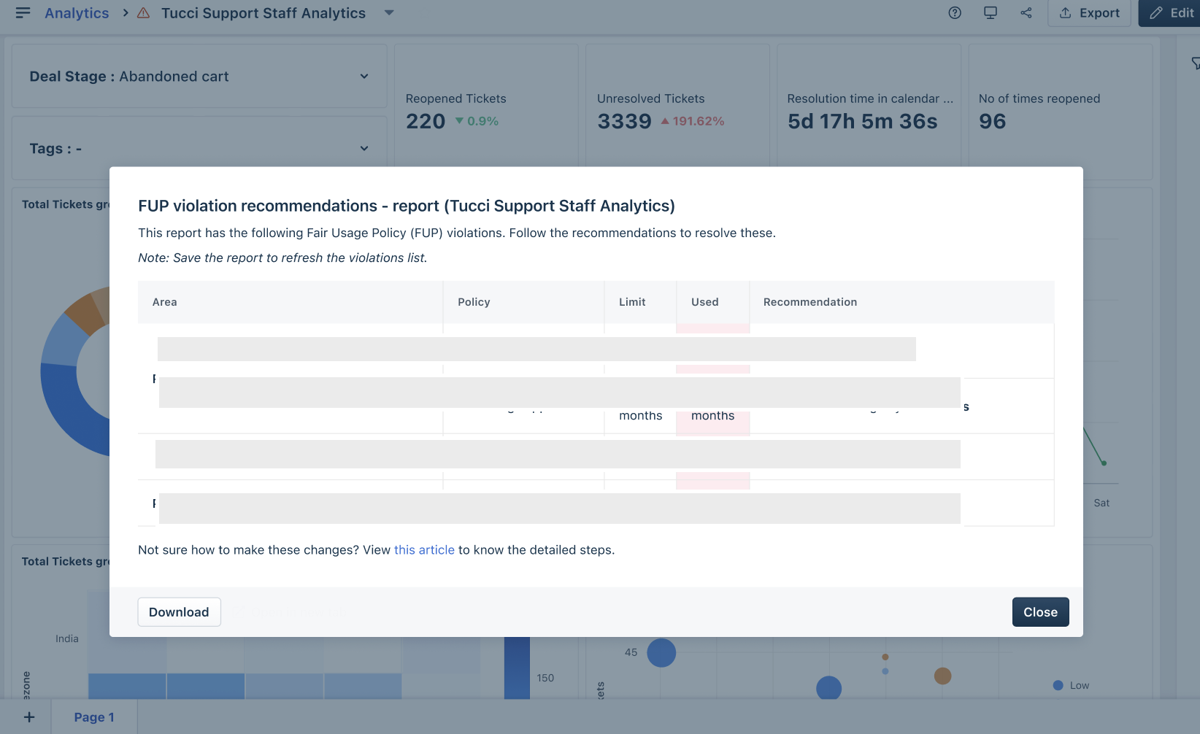Expand the report title dropdown arrow
Screen dimensions: 1200x734
pos(389,13)
